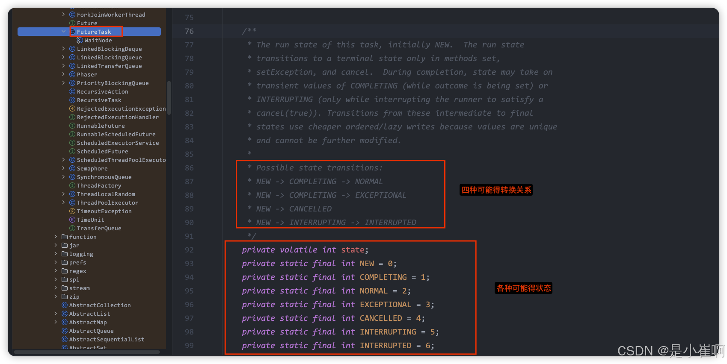Click the ScheduledFuture interface icon
Image resolution: width=727 pixels, height=364 pixels.
(72, 151)
